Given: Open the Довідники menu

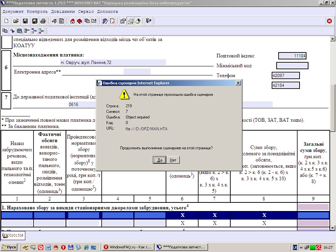Looking at the screenshot, I should [63, 11].
